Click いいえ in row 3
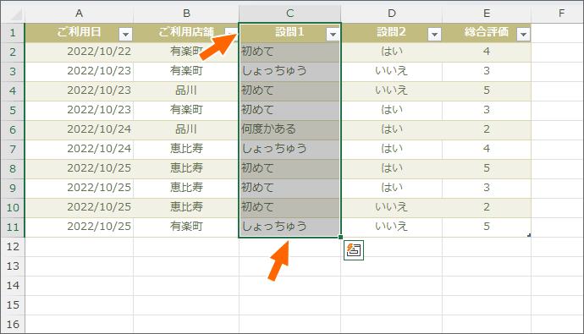Image resolution: width=584 pixels, height=334 pixels. (x=391, y=71)
